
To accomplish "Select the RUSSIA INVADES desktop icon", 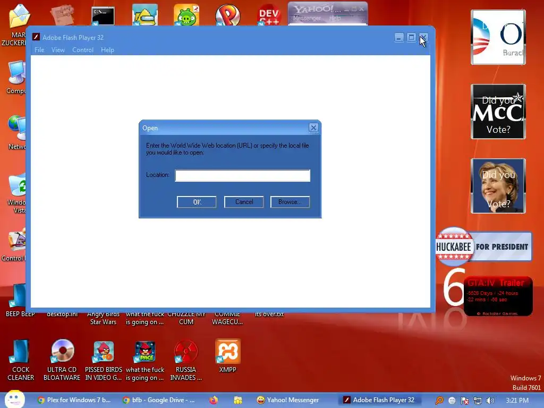I will pos(186,361).
